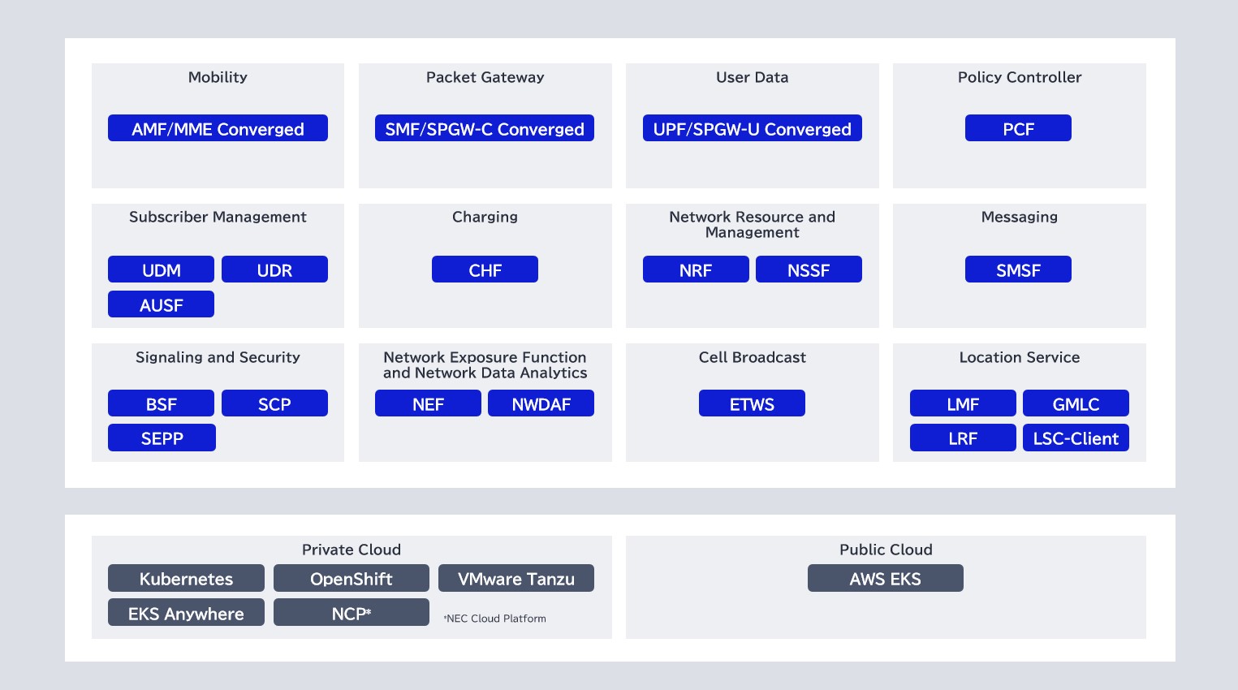Select the LSC-Client button
Image resolution: width=1238 pixels, height=690 pixels.
(1076, 438)
